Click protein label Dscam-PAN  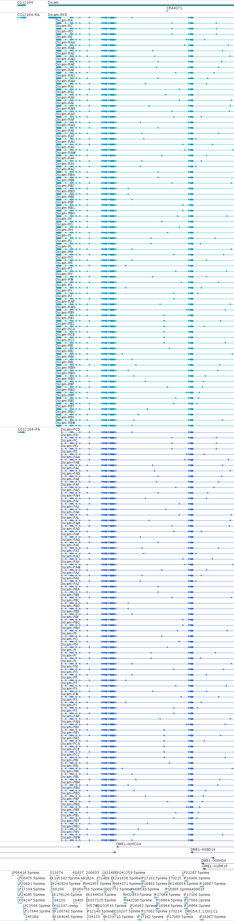point(70,722)
